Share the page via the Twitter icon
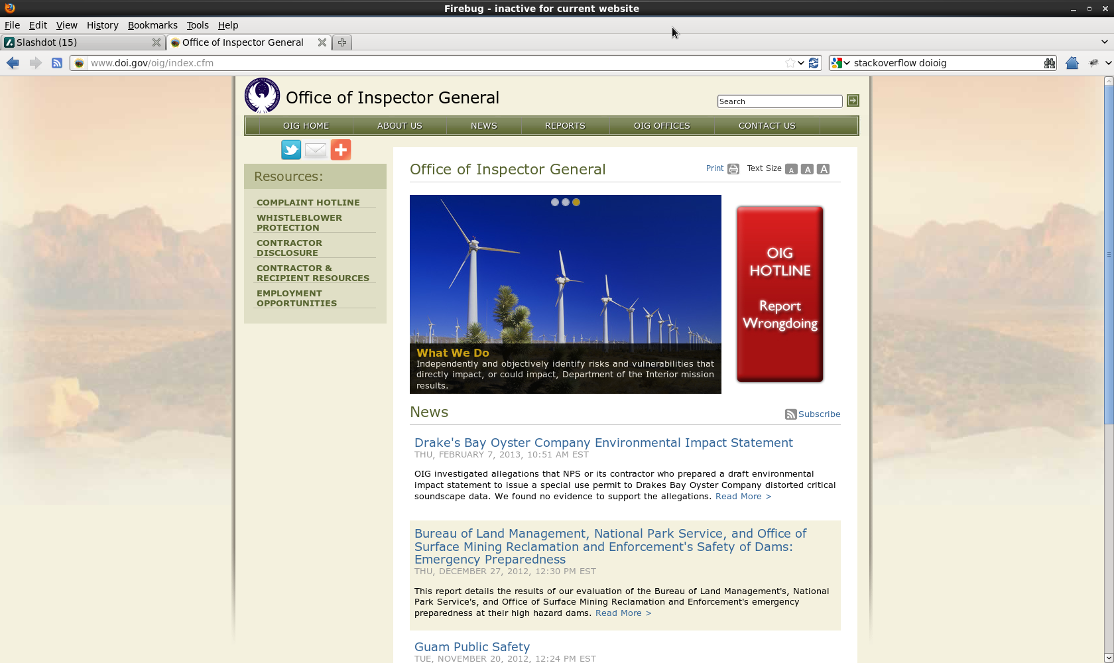The height and width of the screenshot is (663, 1114). coord(290,150)
